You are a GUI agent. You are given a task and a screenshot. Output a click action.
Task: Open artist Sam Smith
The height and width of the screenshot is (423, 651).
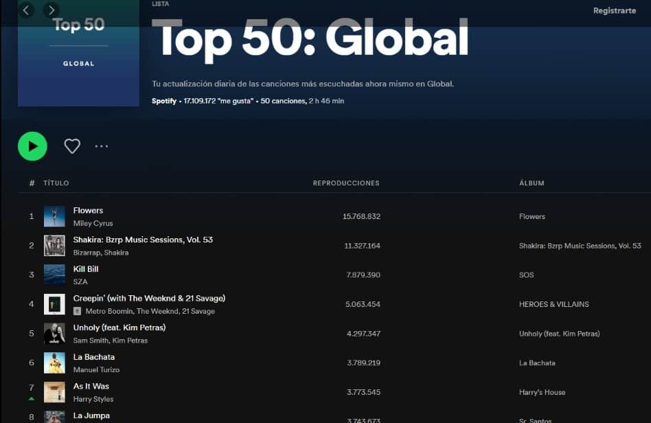tap(91, 341)
